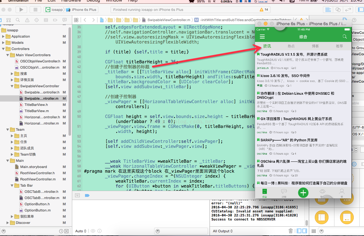This screenshot has width=364, height=236.
Task: Tap the profile person icon in simulator tab bar
Action: tap(342, 193)
